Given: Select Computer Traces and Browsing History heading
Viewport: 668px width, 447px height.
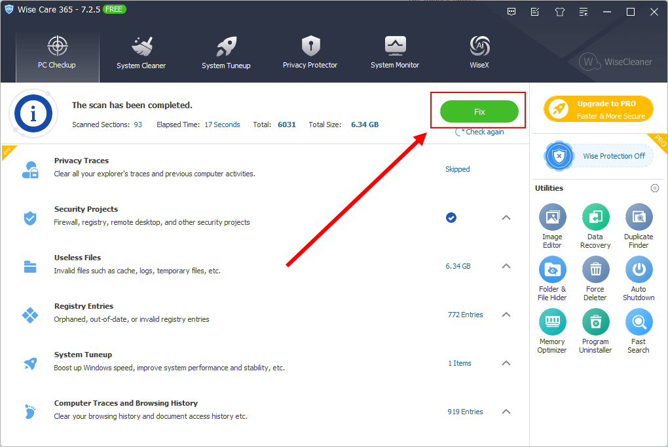Looking at the screenshot, I should (126, 403).
